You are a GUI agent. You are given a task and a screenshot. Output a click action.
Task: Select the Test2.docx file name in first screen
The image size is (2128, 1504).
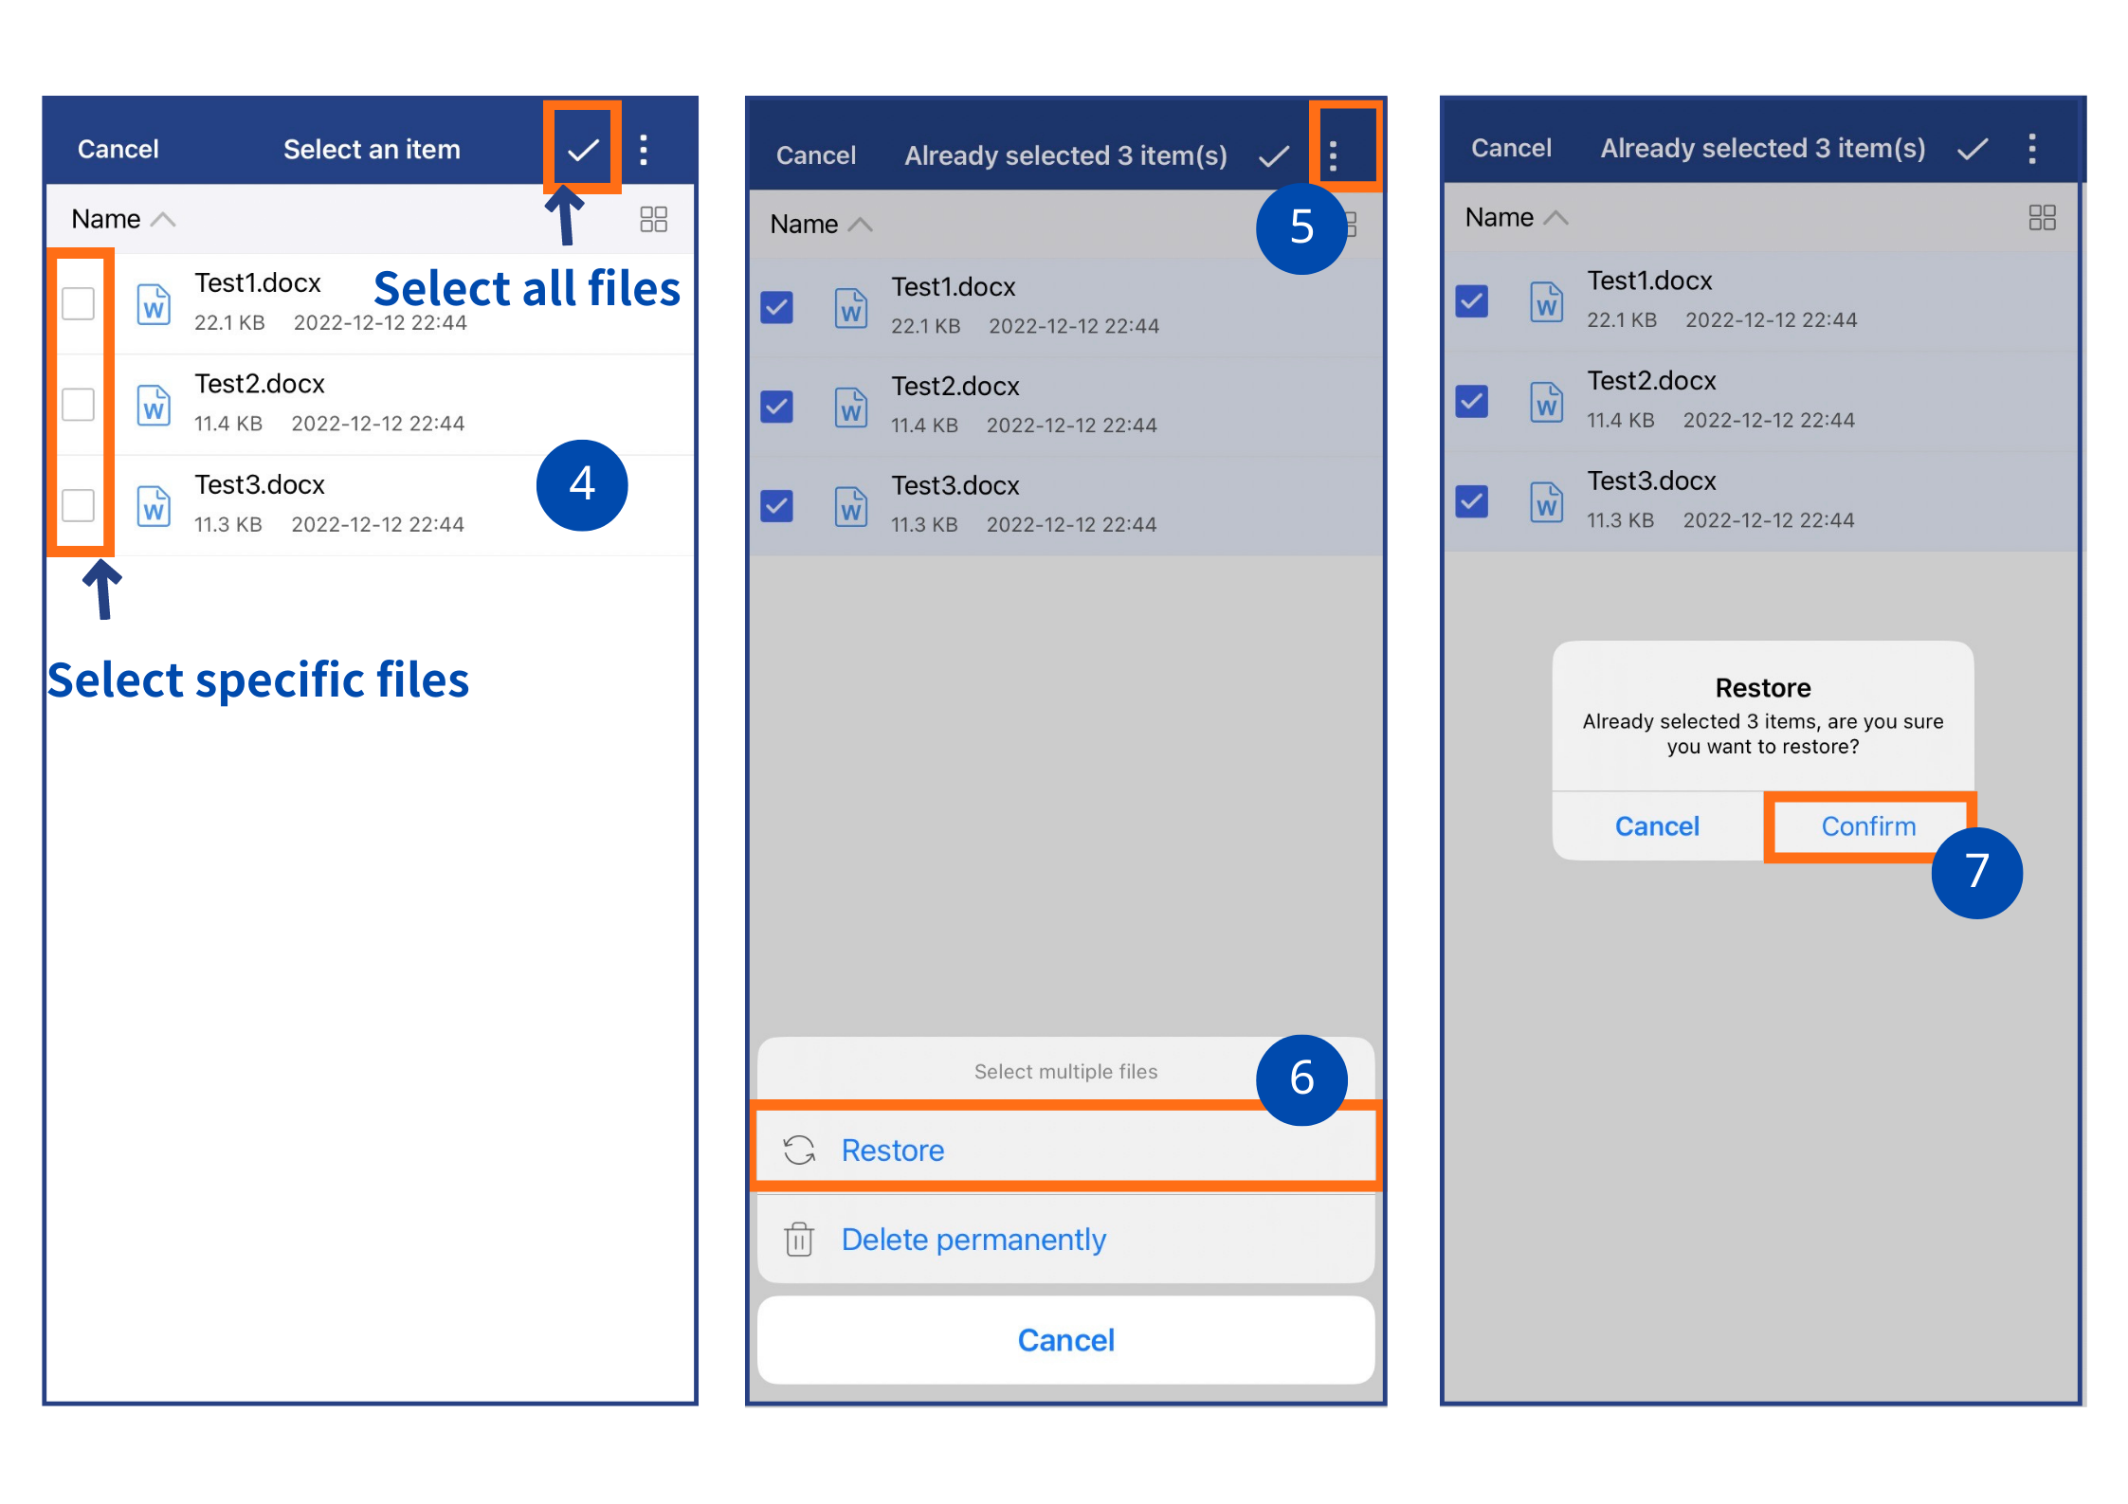(x=260, y=384)
